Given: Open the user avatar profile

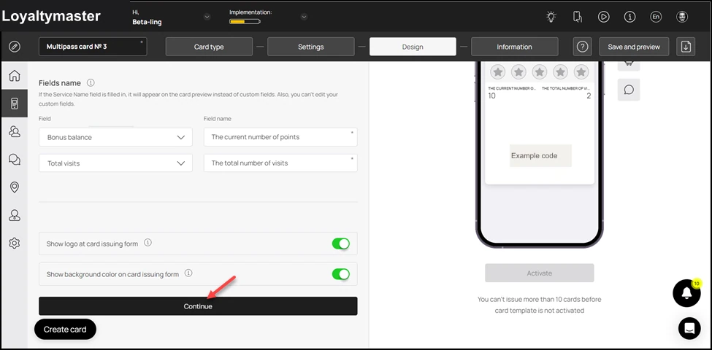Looking at the screenshot, I should (x=682, y=17).
